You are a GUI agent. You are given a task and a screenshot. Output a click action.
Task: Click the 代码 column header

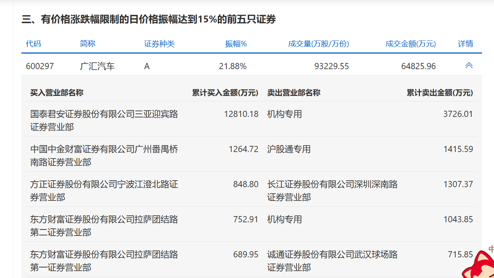(33, 44)
